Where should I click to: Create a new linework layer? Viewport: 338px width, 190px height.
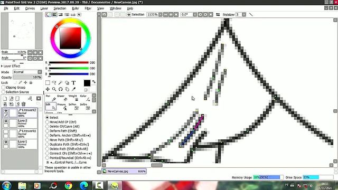click(11, 99)
